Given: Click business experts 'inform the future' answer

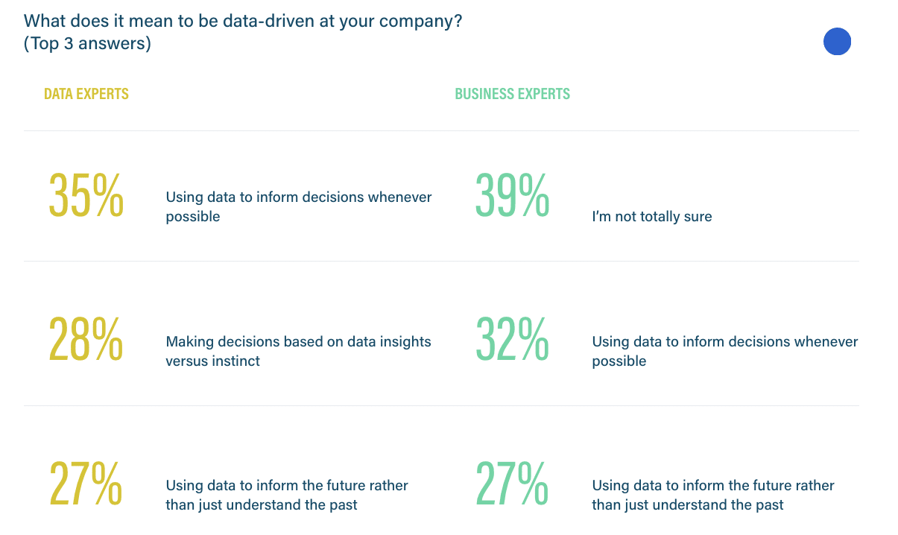Looking at the screenshot, I should click(x=713, y=495).
